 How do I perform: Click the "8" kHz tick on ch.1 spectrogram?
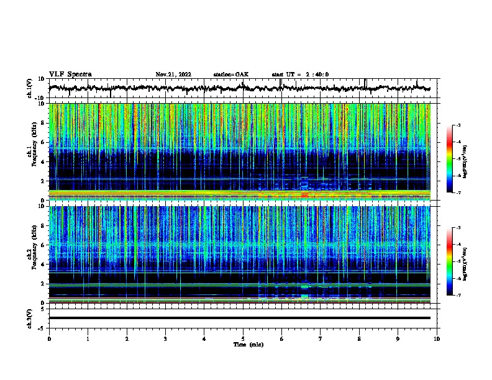(x=43, y=123)
